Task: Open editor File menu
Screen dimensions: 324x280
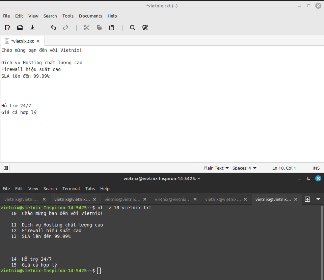Action: (6, 16)
